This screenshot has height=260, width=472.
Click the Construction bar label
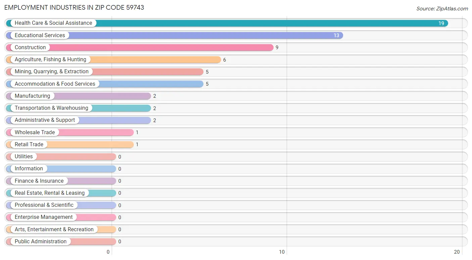click(x=30, y=48)
